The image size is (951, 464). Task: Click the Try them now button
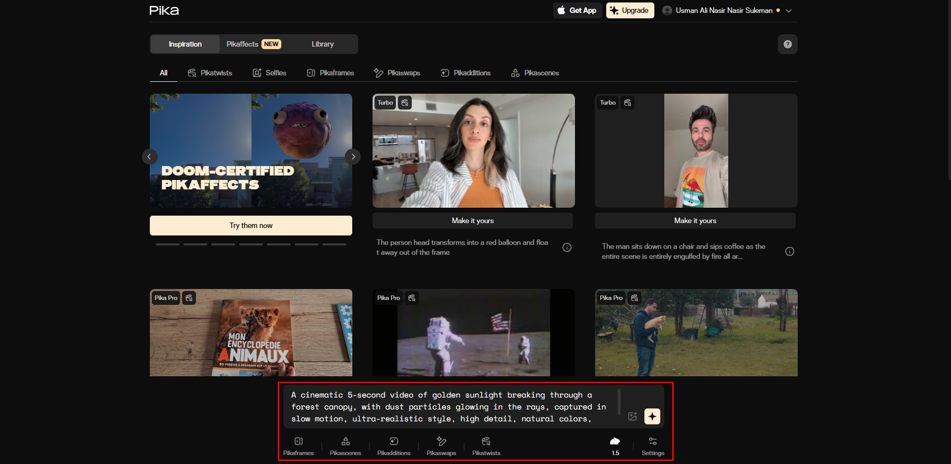(x=251, y=225)
